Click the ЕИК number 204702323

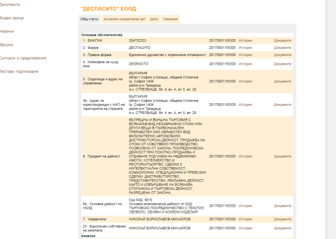[138, 41]
